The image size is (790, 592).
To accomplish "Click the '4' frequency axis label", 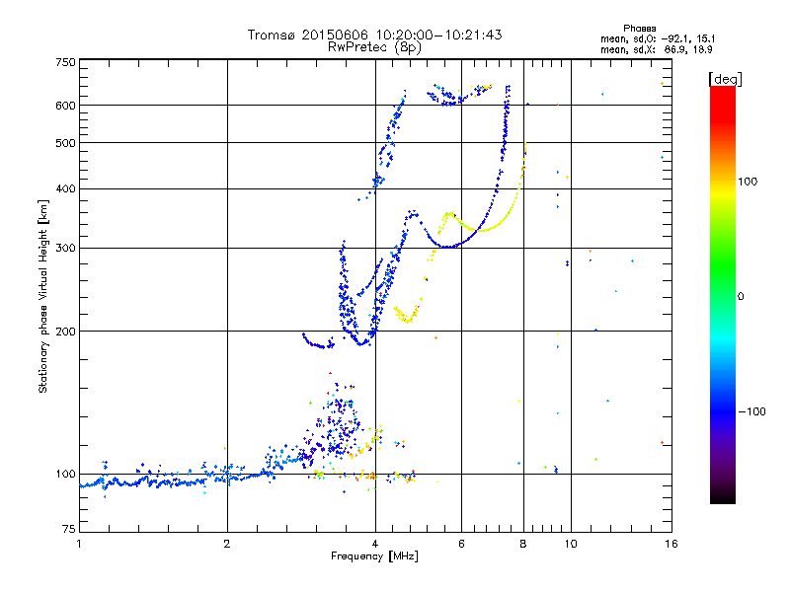I will pyautogui.click(x=375, y=544).
